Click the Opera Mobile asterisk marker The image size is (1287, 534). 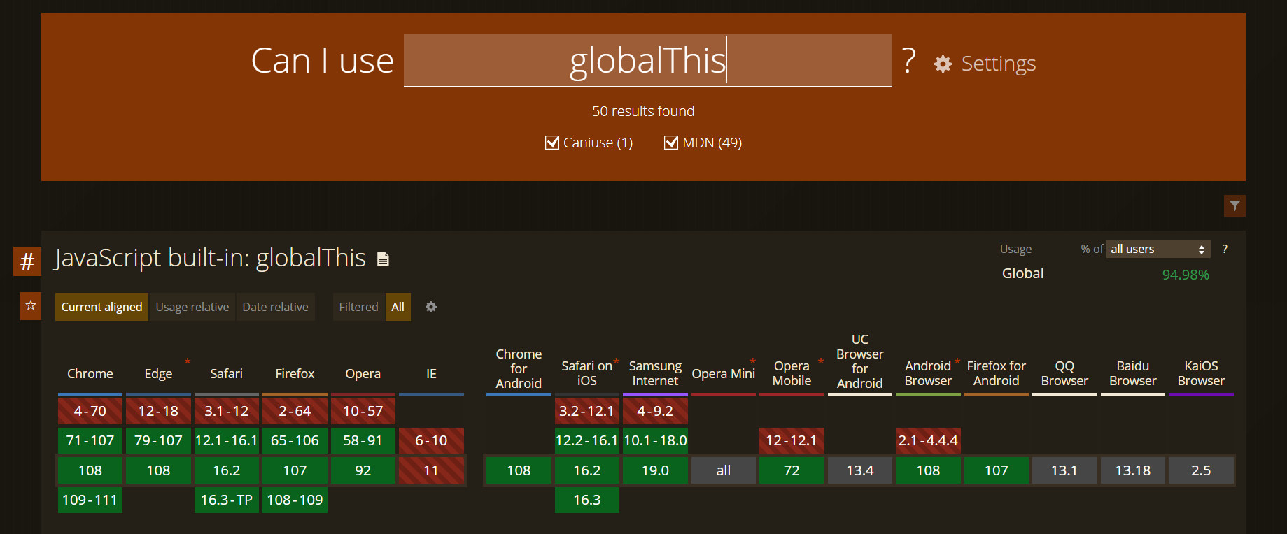[821, 361]
